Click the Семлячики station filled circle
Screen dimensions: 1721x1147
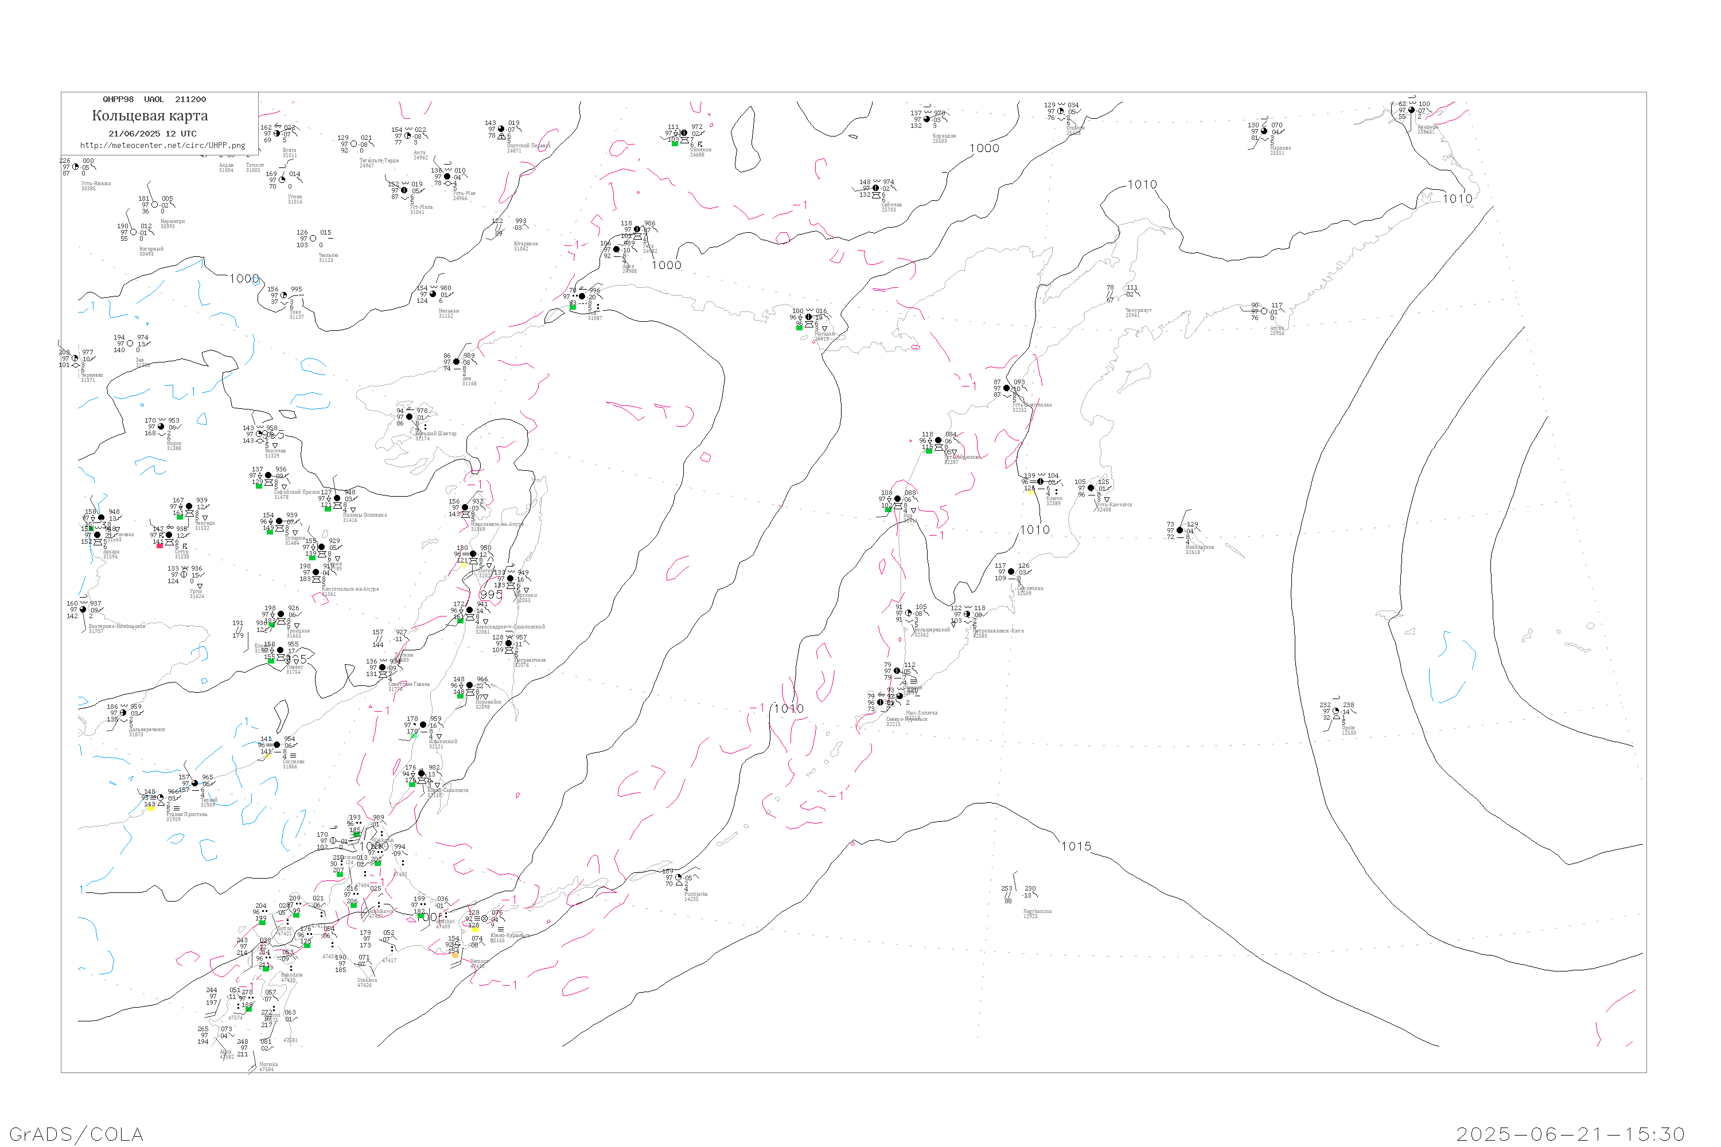tap(1011, 572)
